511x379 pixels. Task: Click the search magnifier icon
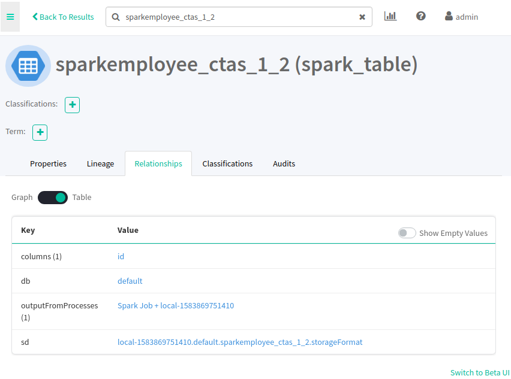click(116, 17)
